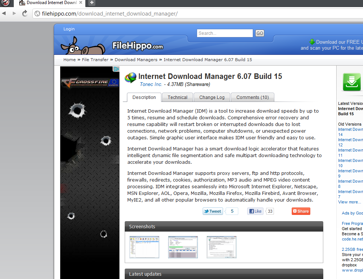Close the Download Internet Download tab
Viewport: 363px width, 279px height.
[81, 3]
